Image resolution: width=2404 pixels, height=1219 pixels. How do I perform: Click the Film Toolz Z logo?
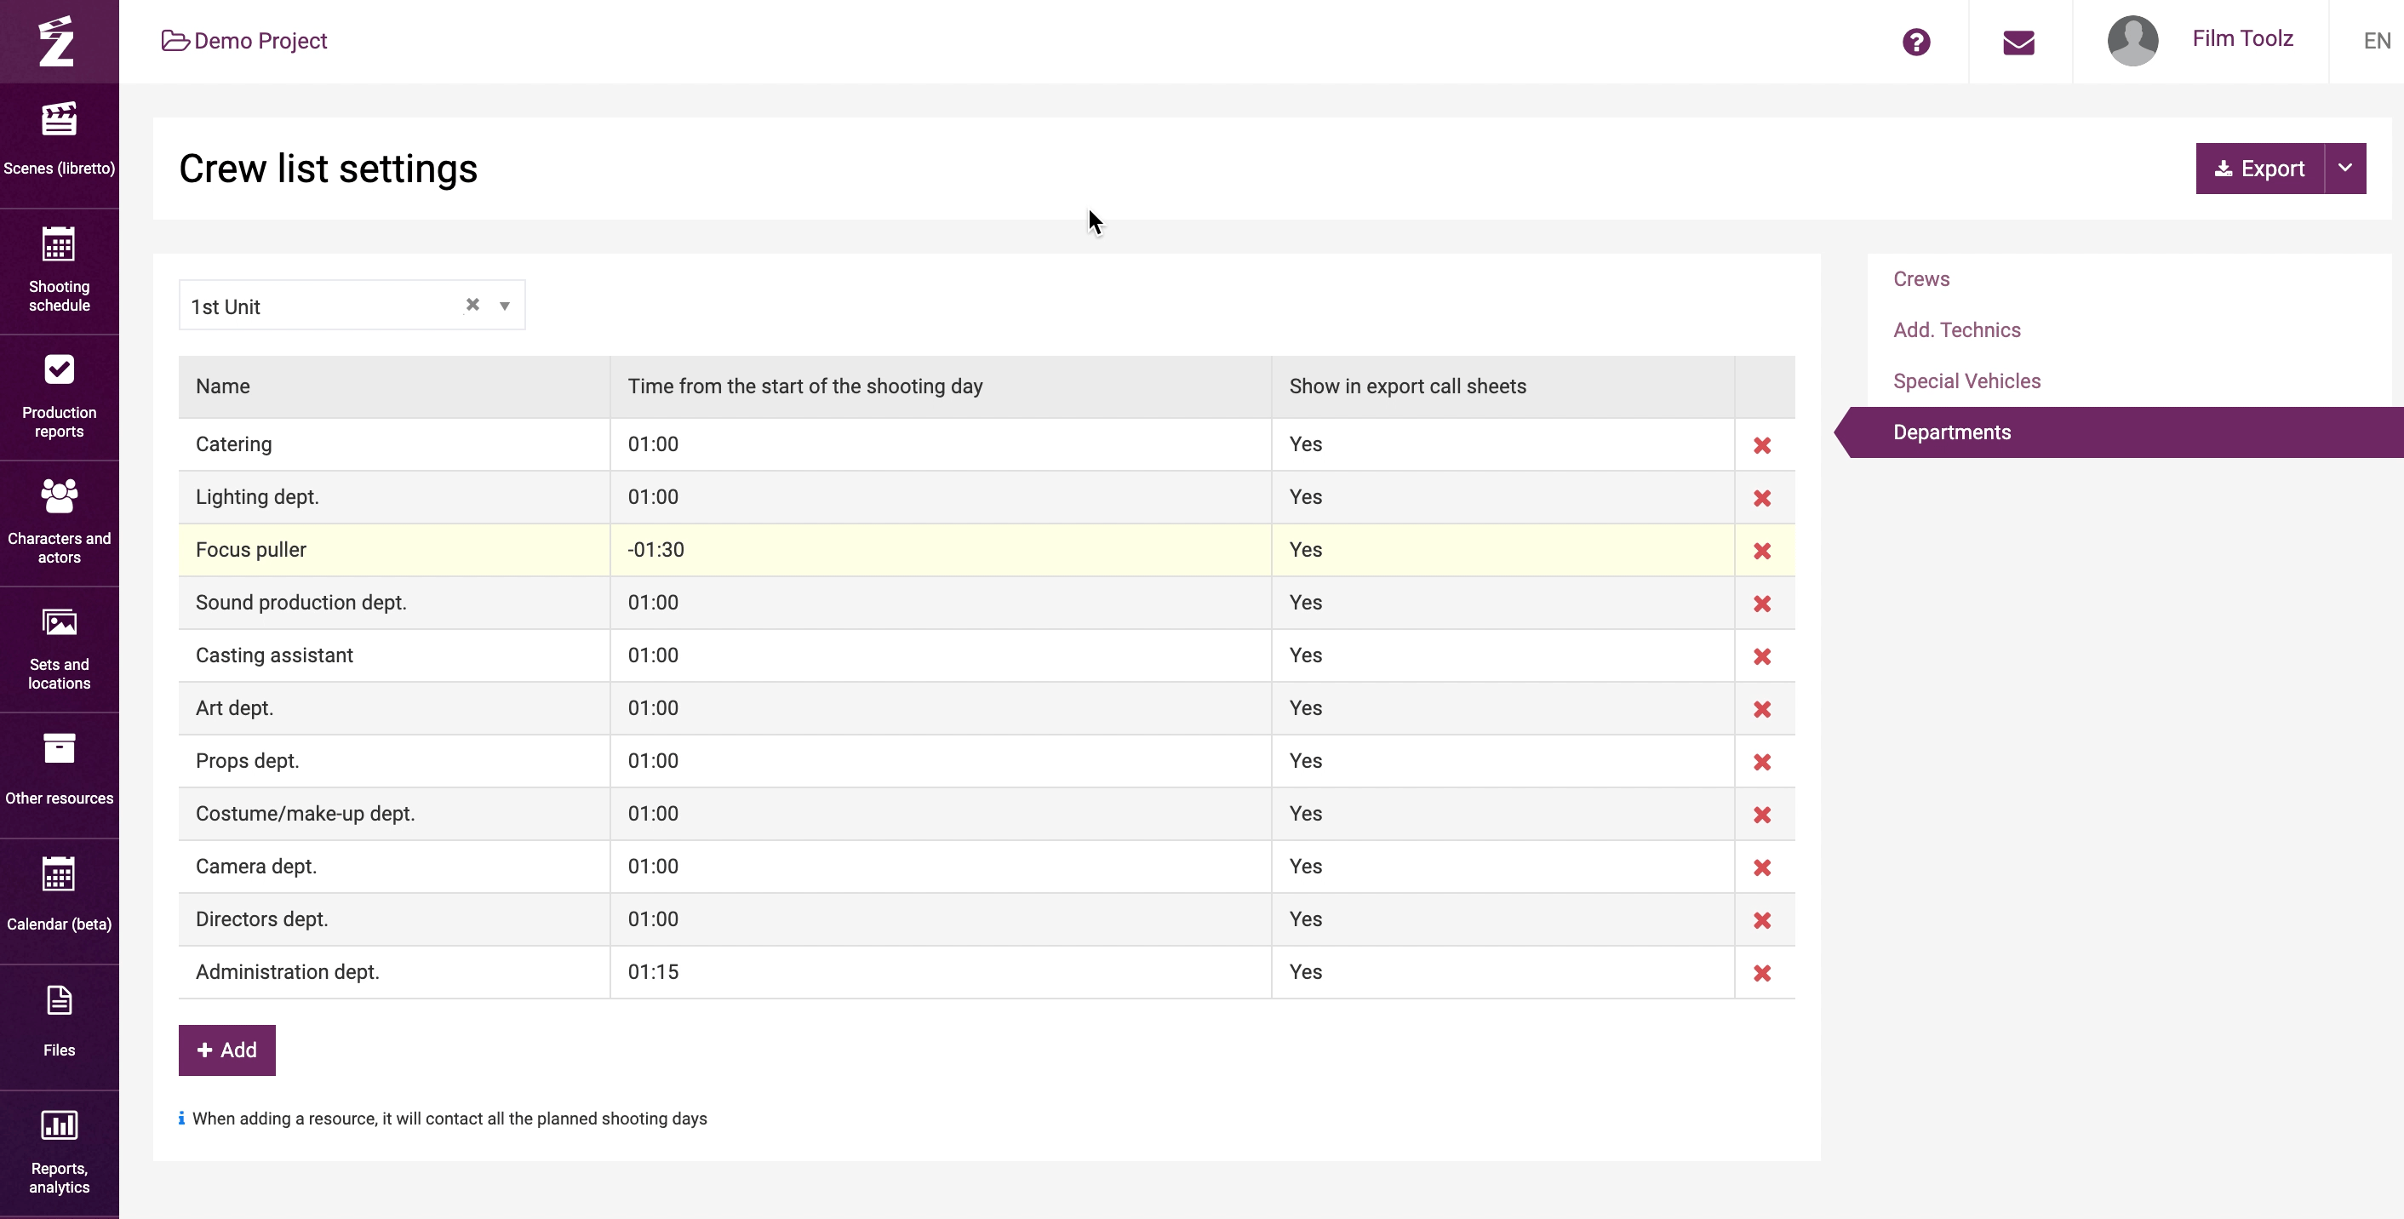58,41
